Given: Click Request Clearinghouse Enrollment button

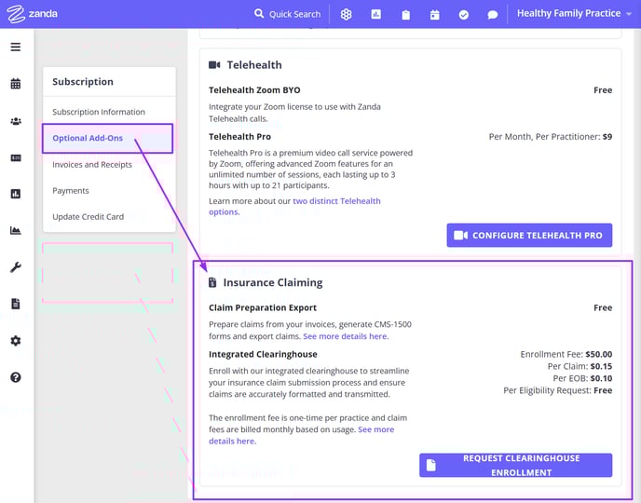Looking at the screenshot, I should coord(515,466).
